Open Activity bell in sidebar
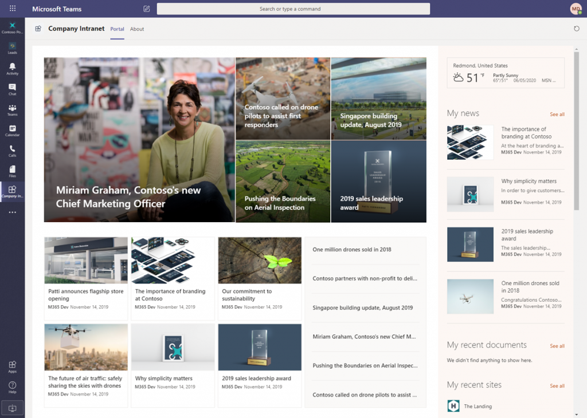587x418 pixels. click(x=13, y=69)
